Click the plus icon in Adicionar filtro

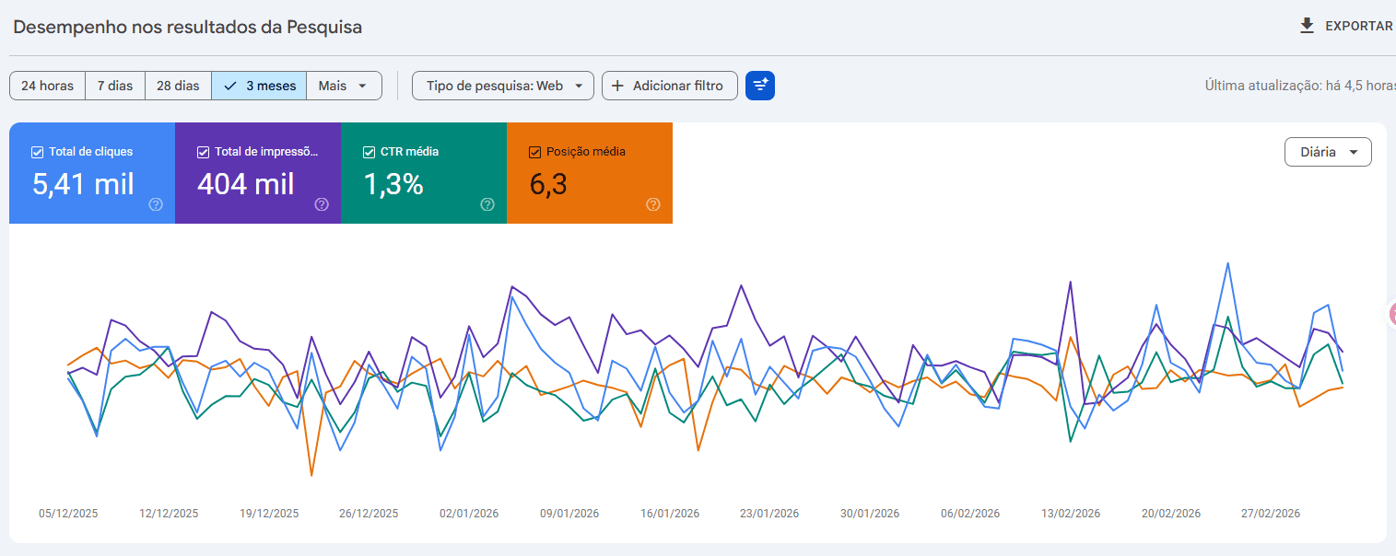617,86
